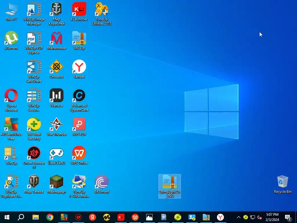Viewport: 297px width, 223px height.
Task: Select the Warface game shortcut
Action: [57, 98]
